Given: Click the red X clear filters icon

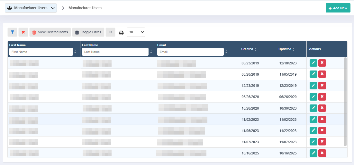Looking at the screenshot, I should tap(23, 32).
